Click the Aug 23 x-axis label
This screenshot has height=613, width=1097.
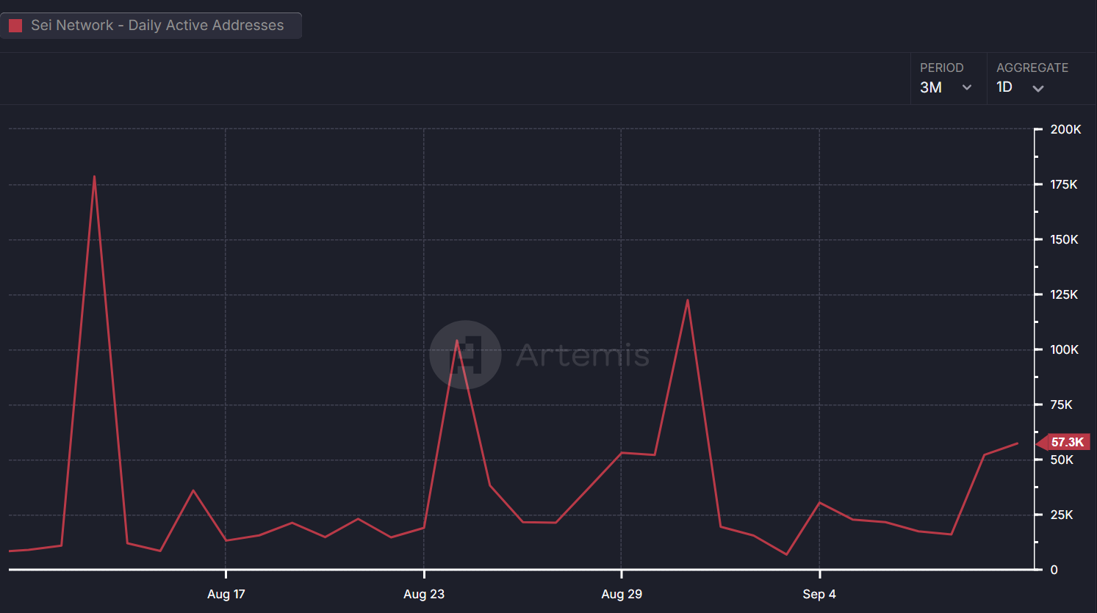click(x=424, y=594)
